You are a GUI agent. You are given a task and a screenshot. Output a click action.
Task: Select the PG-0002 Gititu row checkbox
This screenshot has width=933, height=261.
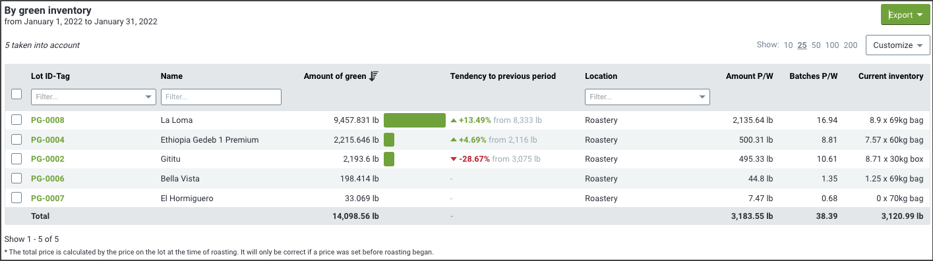click(16, 158)
